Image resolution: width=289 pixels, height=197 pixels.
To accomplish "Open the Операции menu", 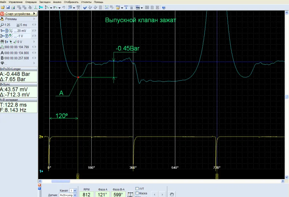I will point(31,2).
